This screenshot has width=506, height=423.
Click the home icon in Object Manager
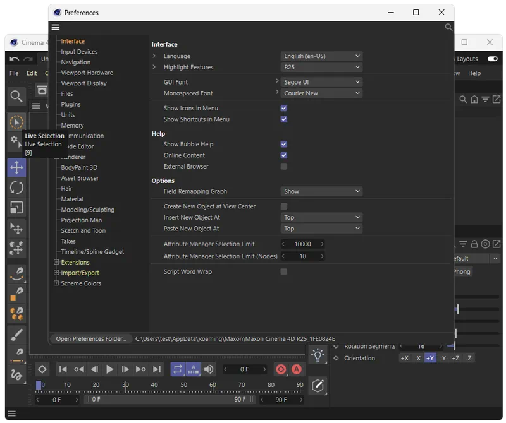coord(474,100)
